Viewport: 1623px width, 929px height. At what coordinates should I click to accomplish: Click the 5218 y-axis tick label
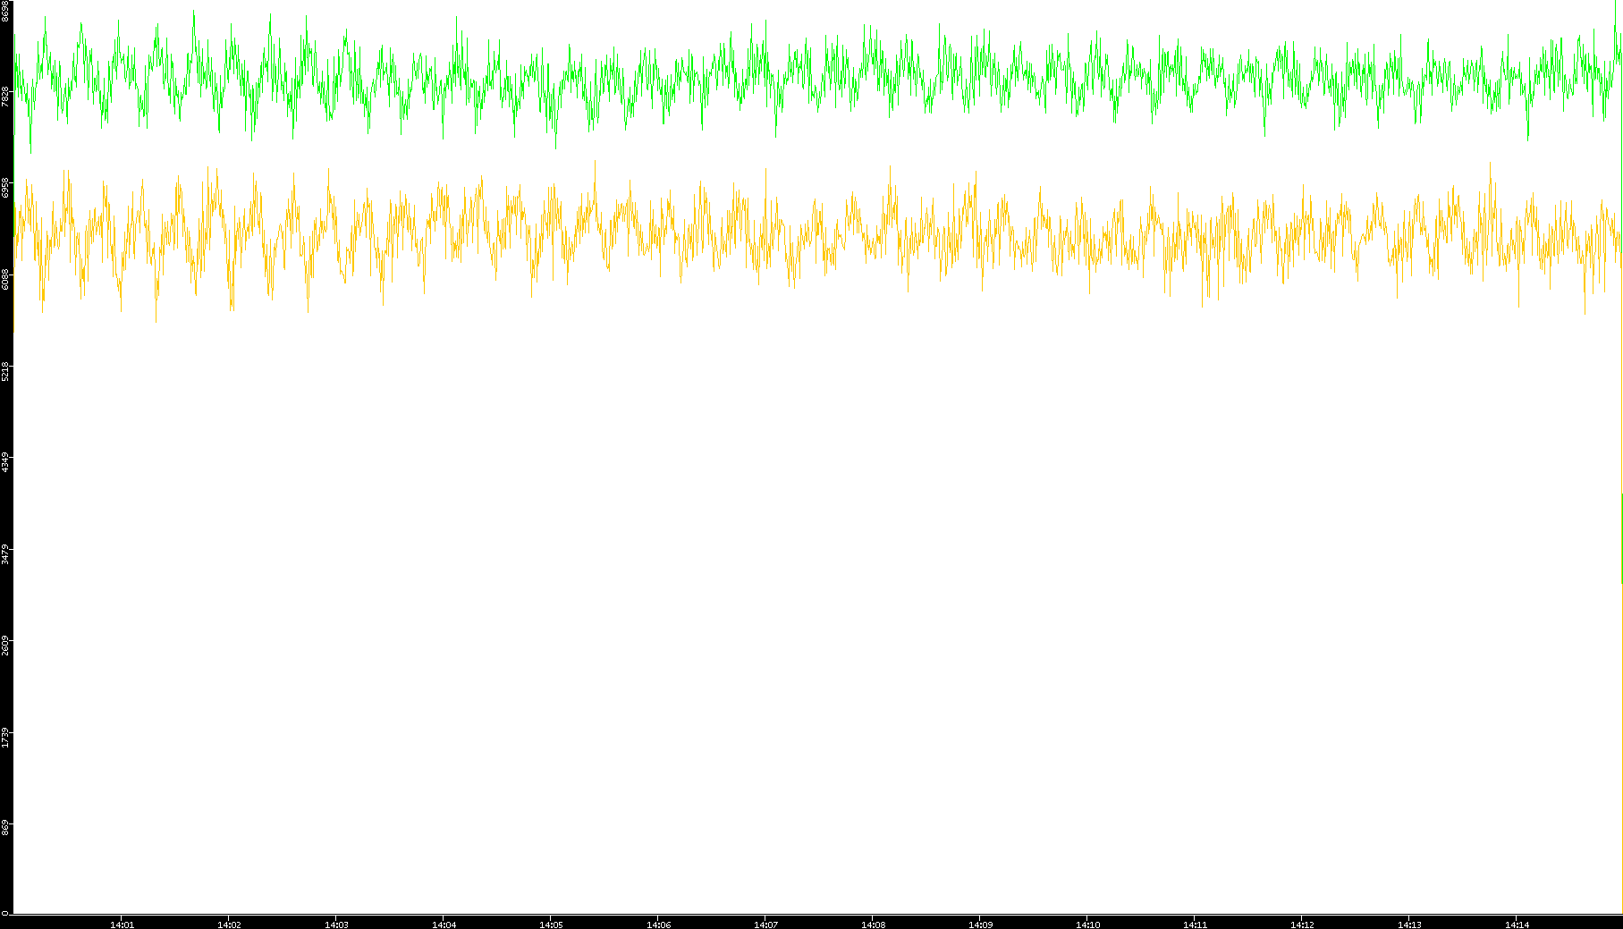[5, 371]
